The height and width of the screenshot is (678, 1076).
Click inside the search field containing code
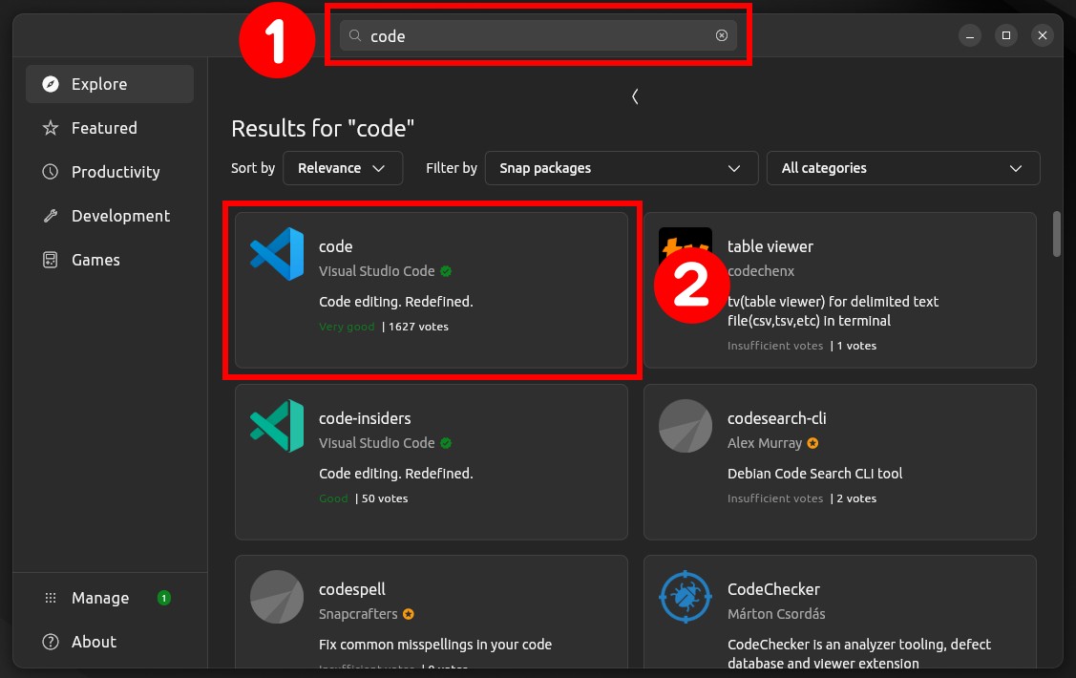538,35
